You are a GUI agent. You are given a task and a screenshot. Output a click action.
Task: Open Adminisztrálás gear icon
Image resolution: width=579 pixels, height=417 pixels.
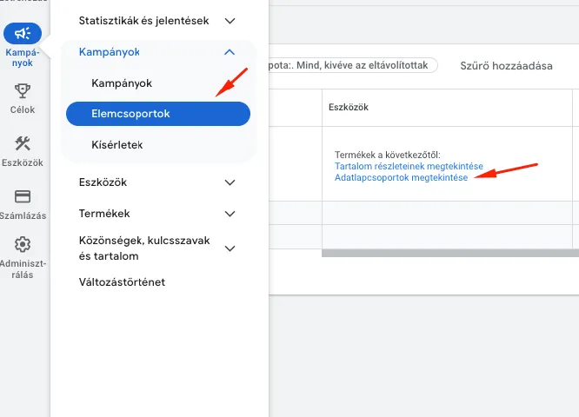[x=23, y=245]
